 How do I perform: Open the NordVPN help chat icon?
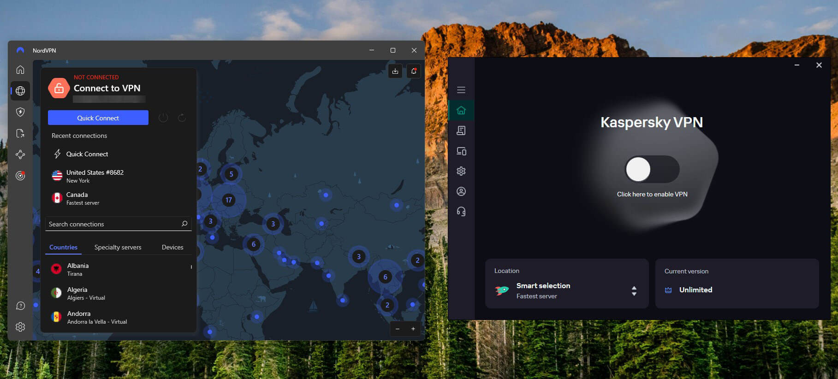point(20,306)
